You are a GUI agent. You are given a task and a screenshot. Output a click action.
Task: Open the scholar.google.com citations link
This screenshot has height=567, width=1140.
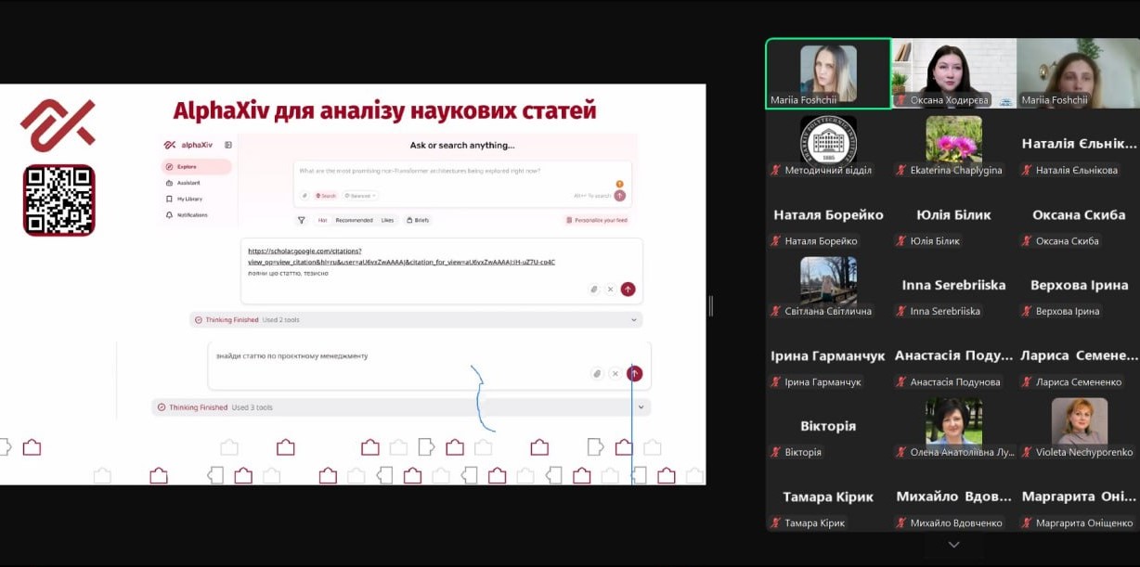(x=401, y=256)
